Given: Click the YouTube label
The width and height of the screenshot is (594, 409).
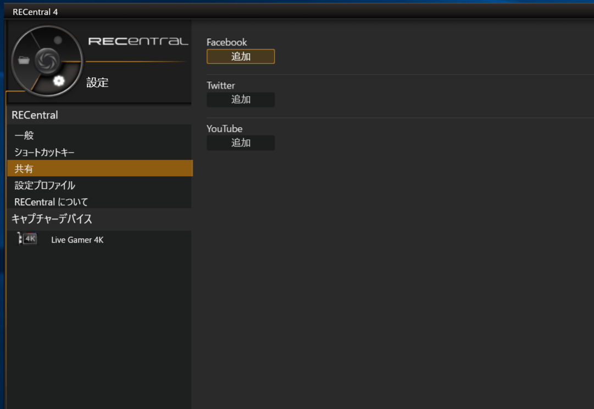Looking at the screenshot, I should pos(224,128).
